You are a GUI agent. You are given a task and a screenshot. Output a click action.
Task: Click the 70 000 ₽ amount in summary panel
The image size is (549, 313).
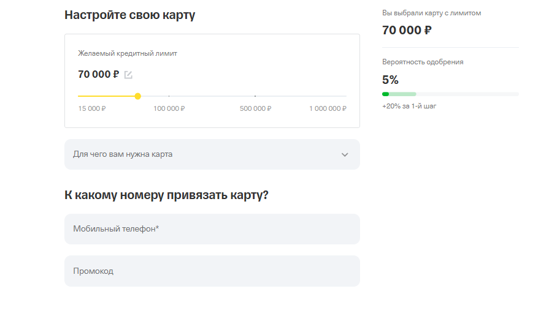407,30
